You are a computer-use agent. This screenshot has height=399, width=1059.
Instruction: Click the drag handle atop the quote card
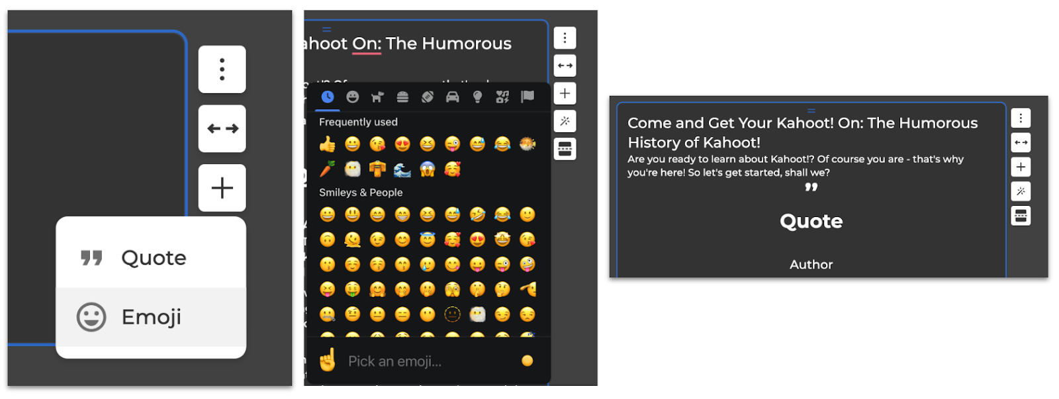tap(811, 111)
